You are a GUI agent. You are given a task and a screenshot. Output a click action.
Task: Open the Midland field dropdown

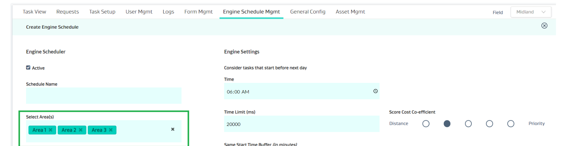(x=531, y=12)
